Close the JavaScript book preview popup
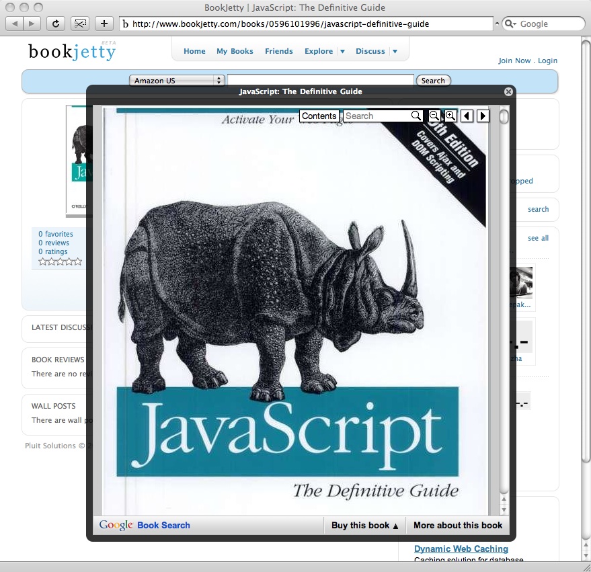591x572 pixels. [x=508, y=91]
